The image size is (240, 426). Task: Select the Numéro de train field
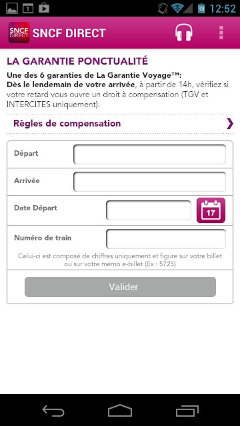tap(166, 239)
